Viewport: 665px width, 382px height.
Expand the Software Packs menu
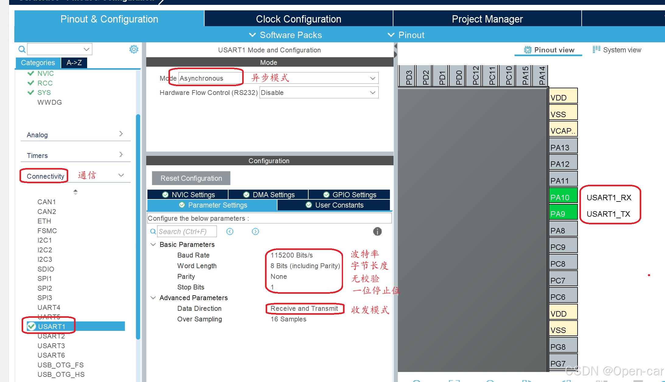point(285,35)
